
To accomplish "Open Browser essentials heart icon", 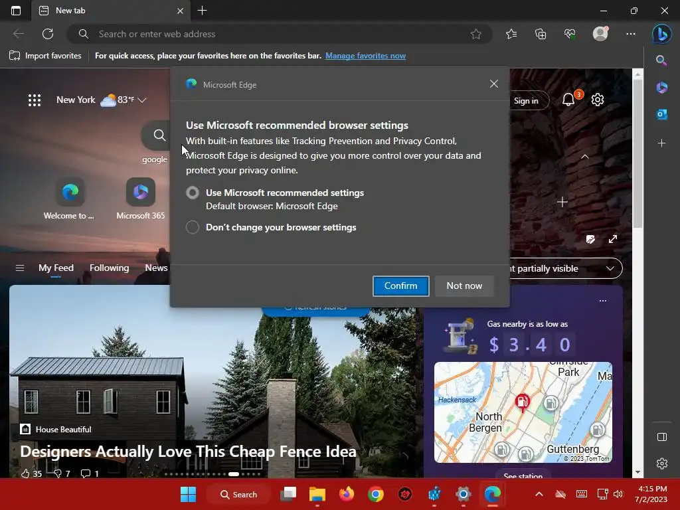I will pos(570,34).
